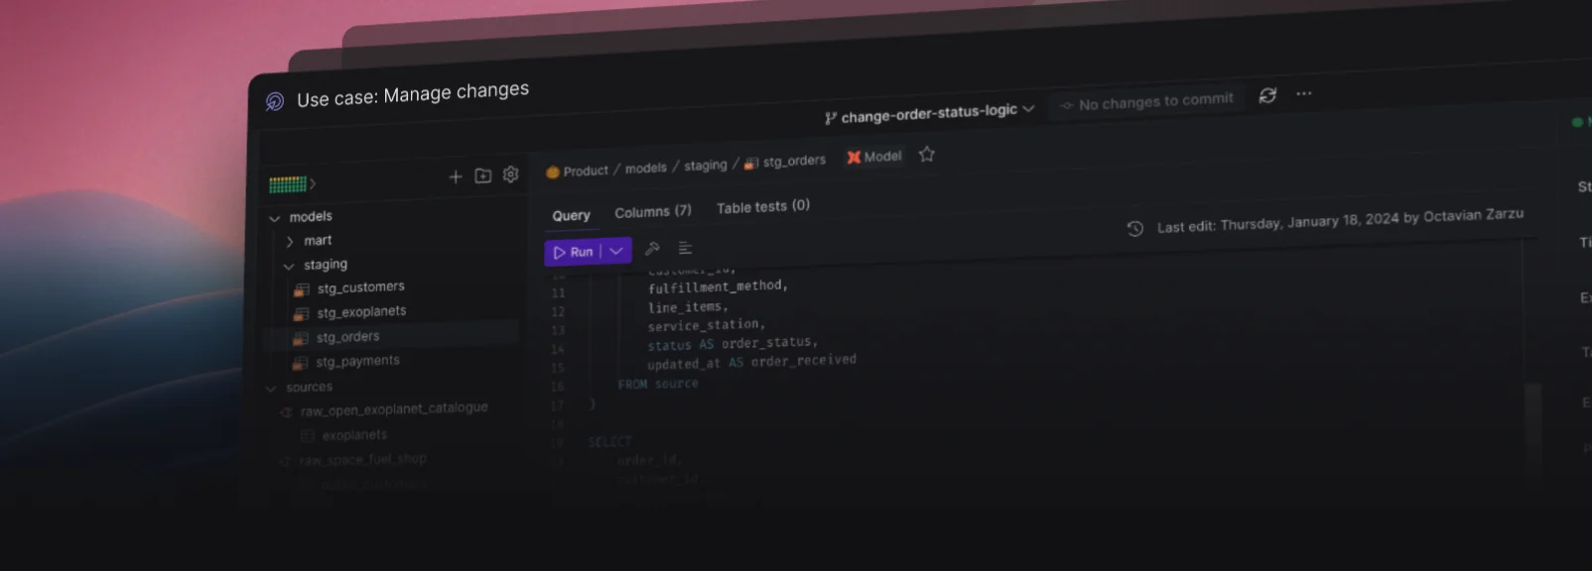Open edit history clock icon

1135,228
